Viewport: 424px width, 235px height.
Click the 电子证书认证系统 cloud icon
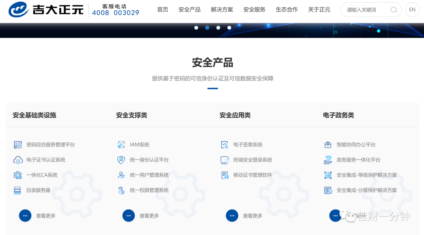pos(18,160)
